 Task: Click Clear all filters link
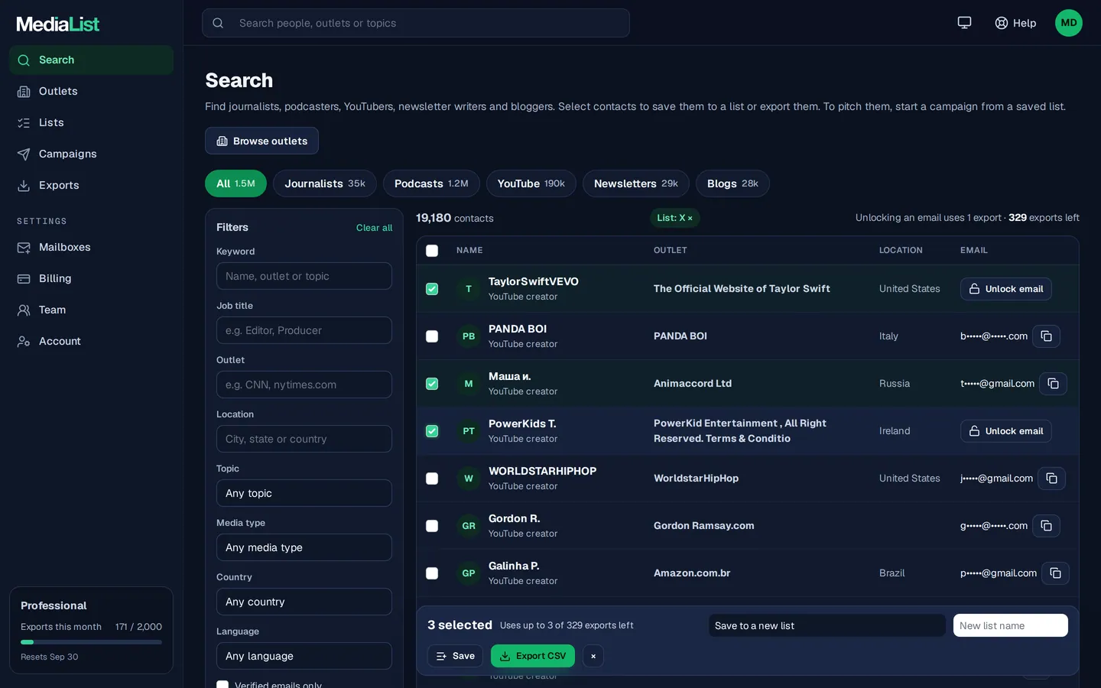(x=374, y=228)
